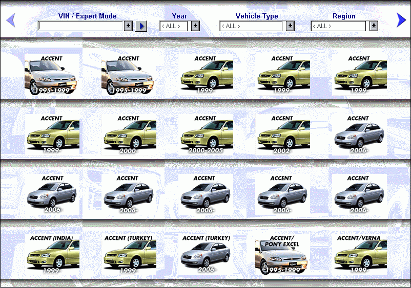411x288 pixels.
Task: Expand the Year dropdown arrow
Action: click(x=195, y=26)
